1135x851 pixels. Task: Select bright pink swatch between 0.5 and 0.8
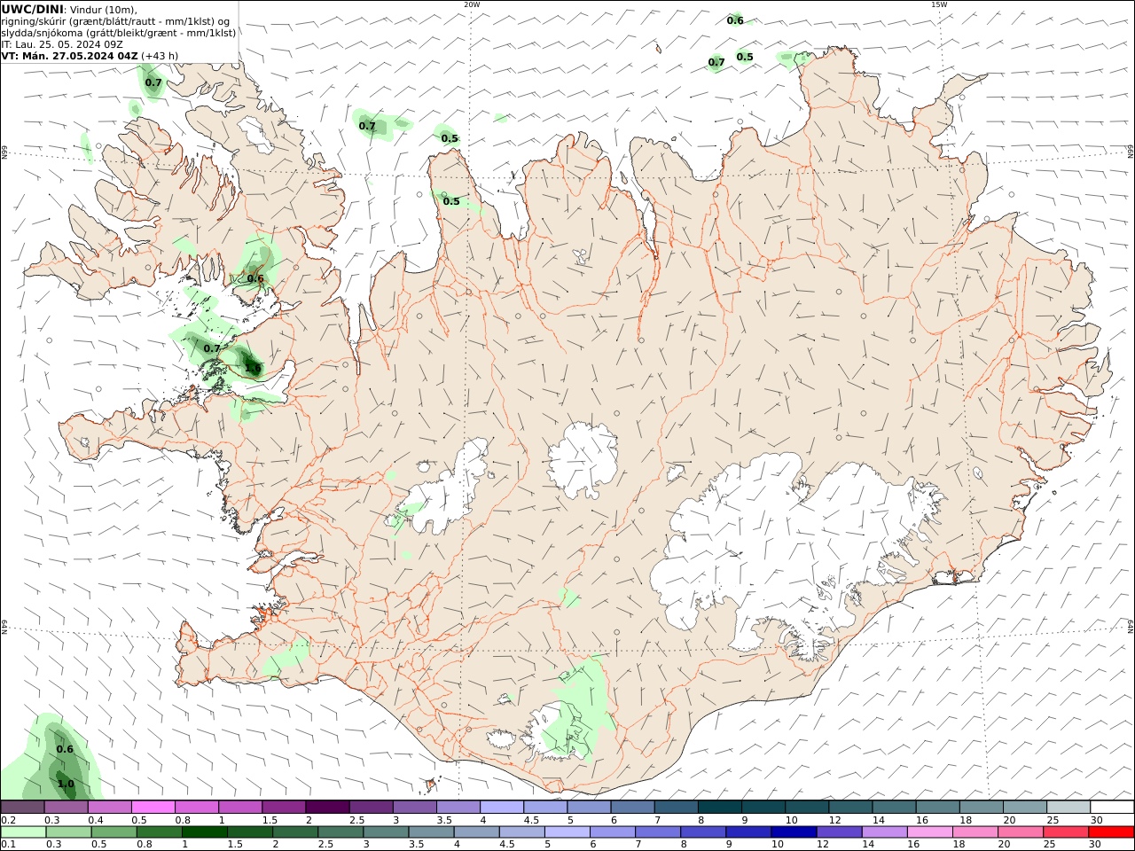point(153,808)
